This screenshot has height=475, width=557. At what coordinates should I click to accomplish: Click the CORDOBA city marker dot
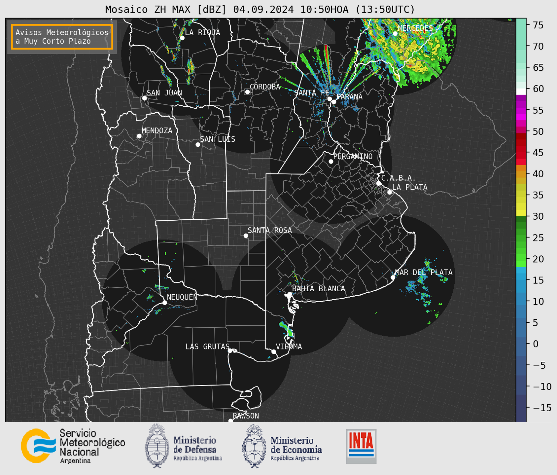pyautogui.click(x=247, y=92)
